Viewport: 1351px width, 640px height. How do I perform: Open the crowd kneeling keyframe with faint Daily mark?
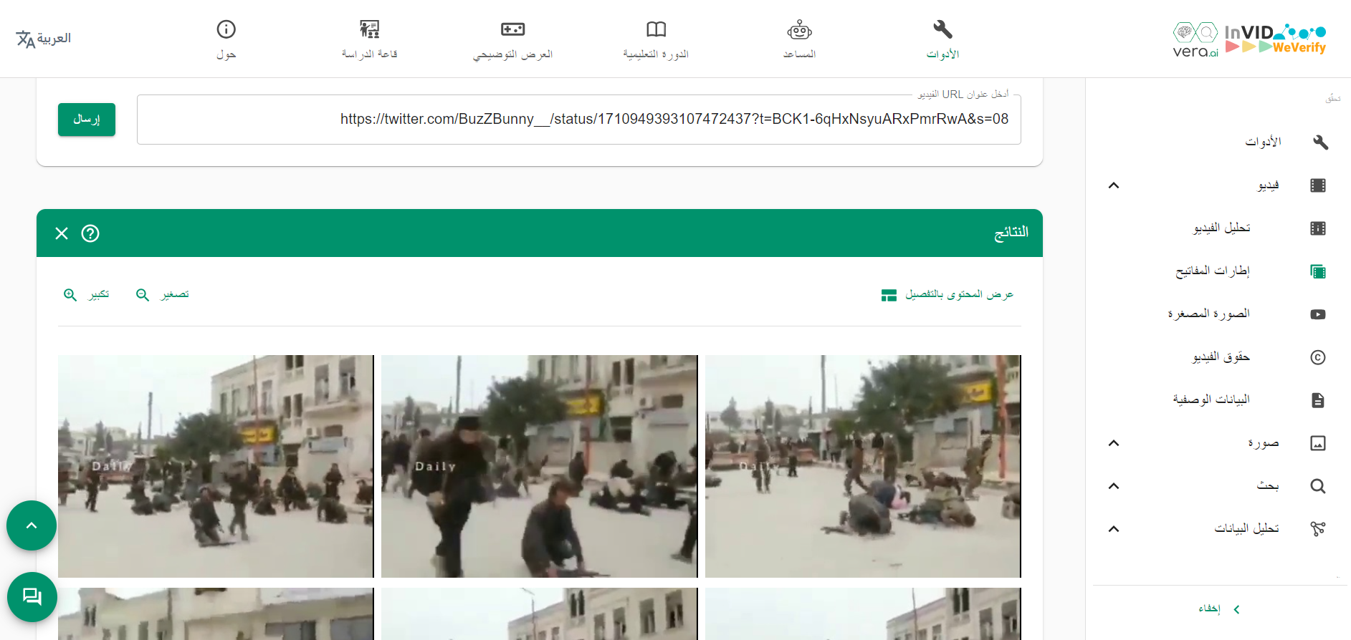click(x=216, y=466)
